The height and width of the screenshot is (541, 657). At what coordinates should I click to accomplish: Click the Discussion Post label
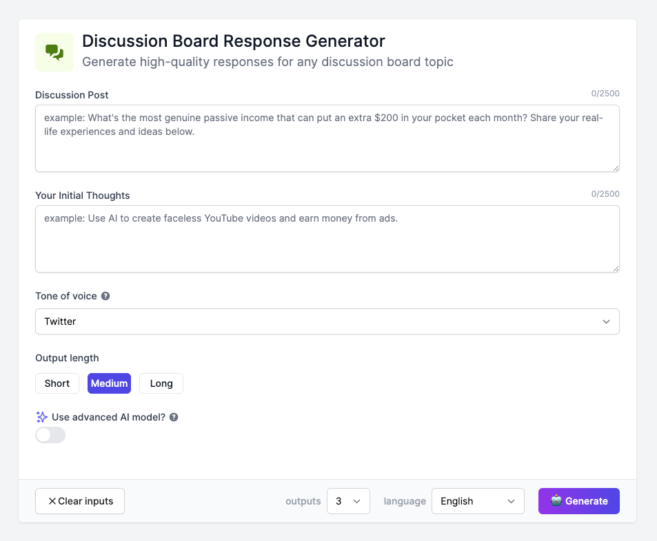click(72, 95)
